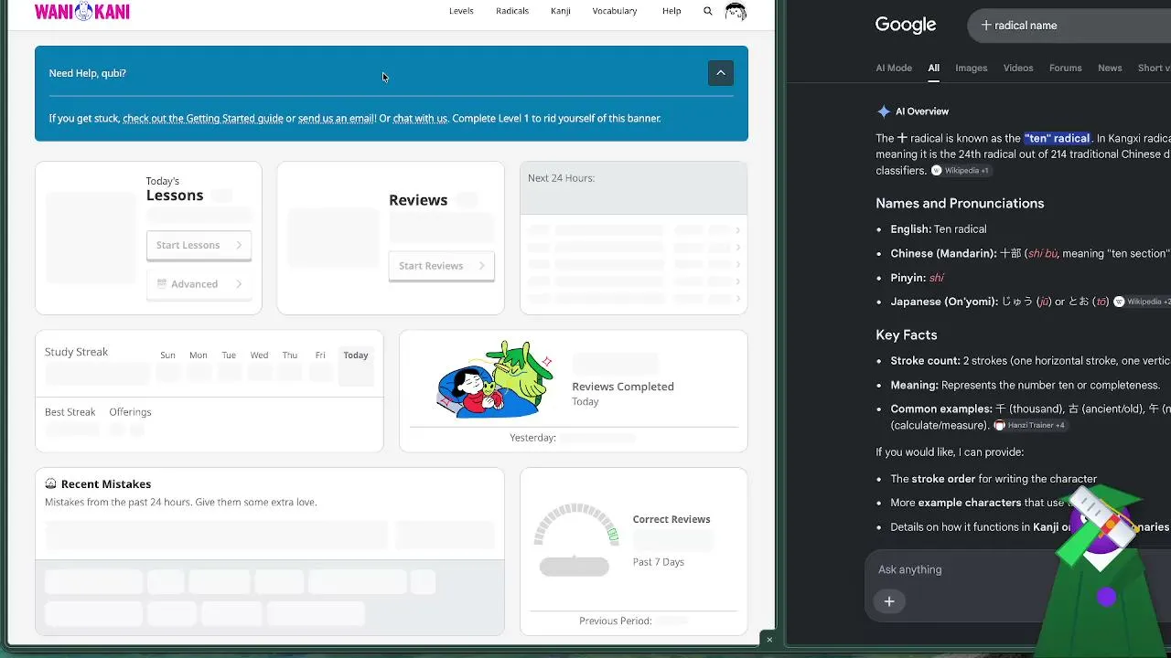Click the 'English: Ten radical' bullet
This screenshot has width=1171, height=658.
pyautogui.click(x=939, y=229)
